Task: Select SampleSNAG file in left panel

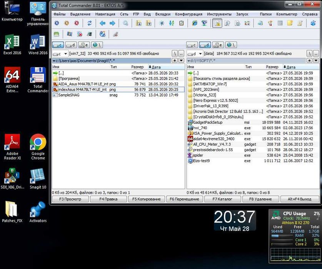Action: 118,95
